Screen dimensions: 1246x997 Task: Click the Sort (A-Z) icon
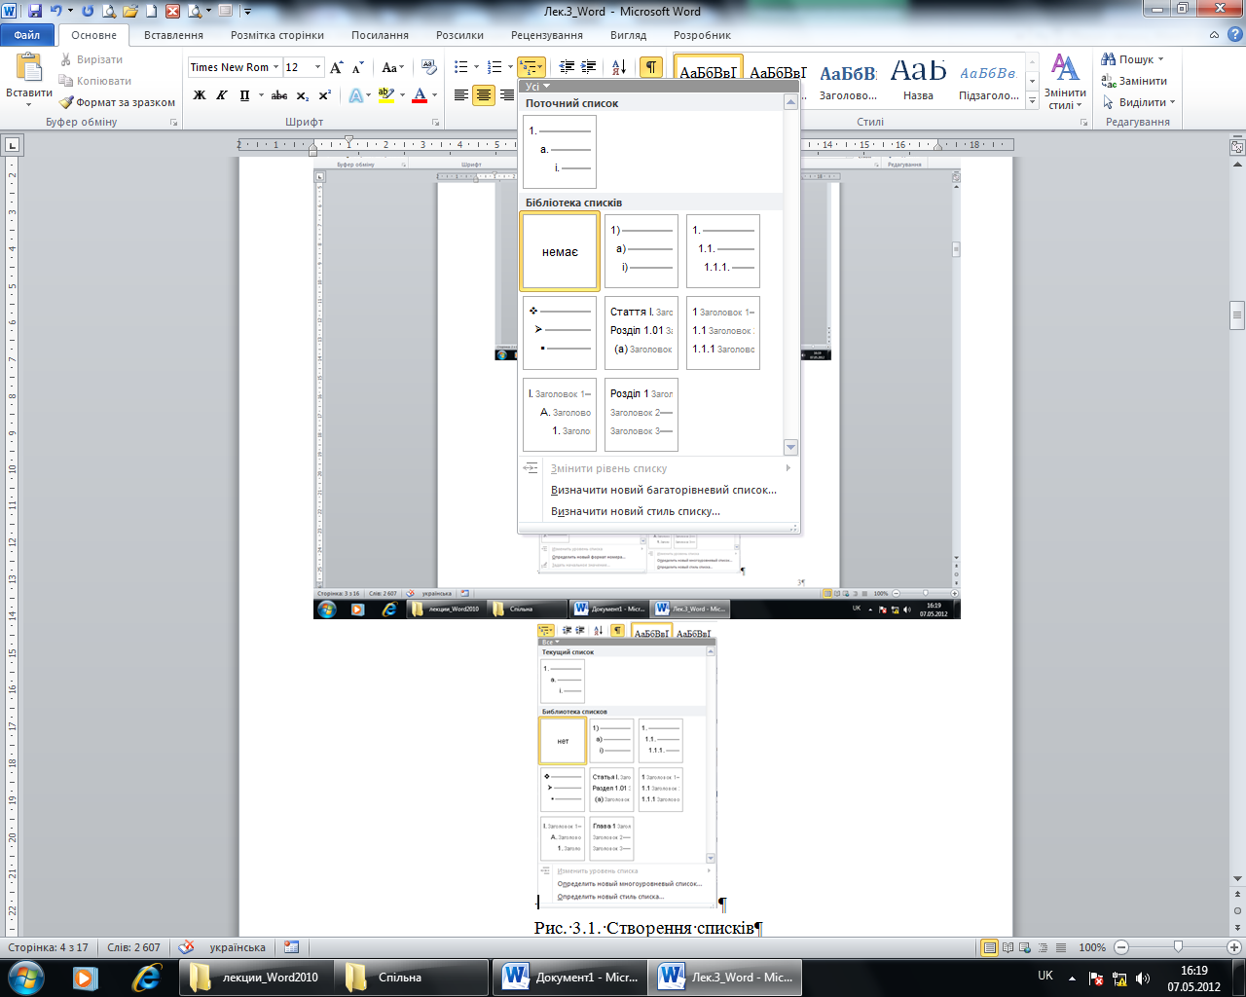619,67
